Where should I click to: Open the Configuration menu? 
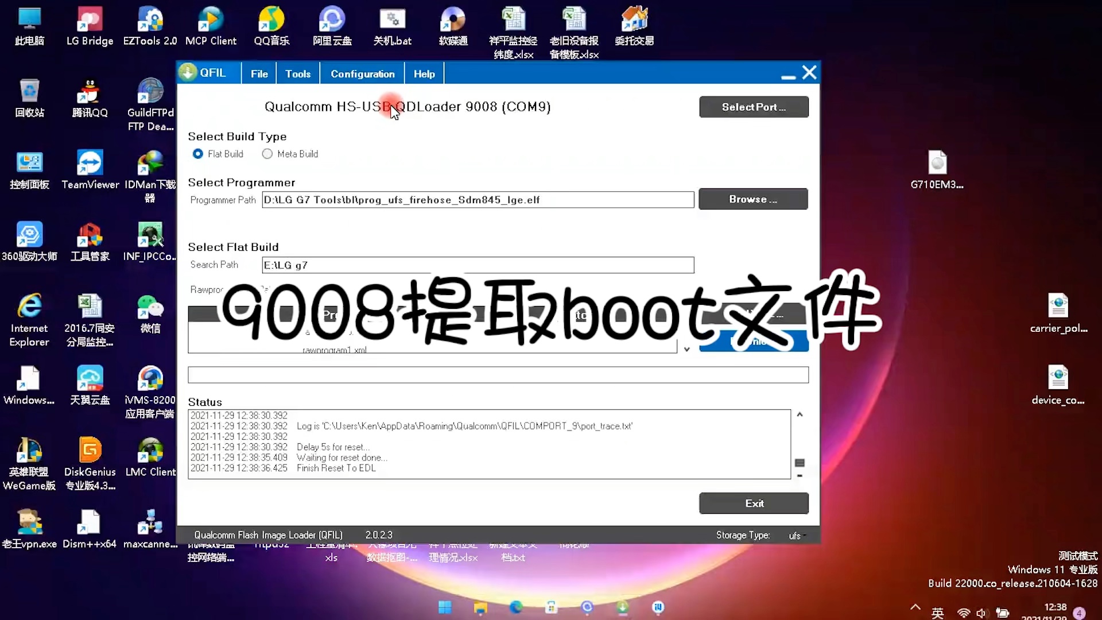click(362, 73)
